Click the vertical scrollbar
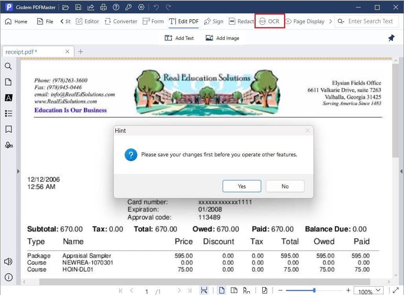This screenshot has height=295, width=404. pos(395,111)
